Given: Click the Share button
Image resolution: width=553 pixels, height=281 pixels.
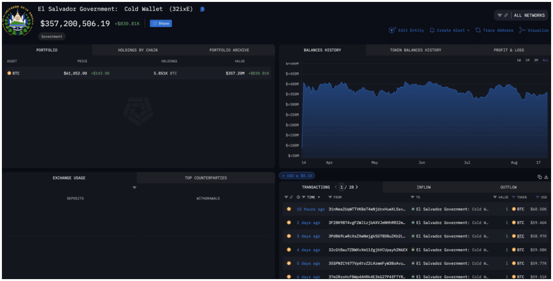Looking at the screenshot, I should click(x=161, y=23).
